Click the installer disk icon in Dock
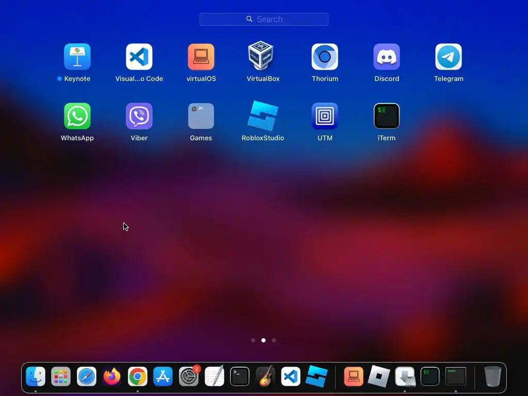This screenshot has height=396, width=528. tap(405, 376)
